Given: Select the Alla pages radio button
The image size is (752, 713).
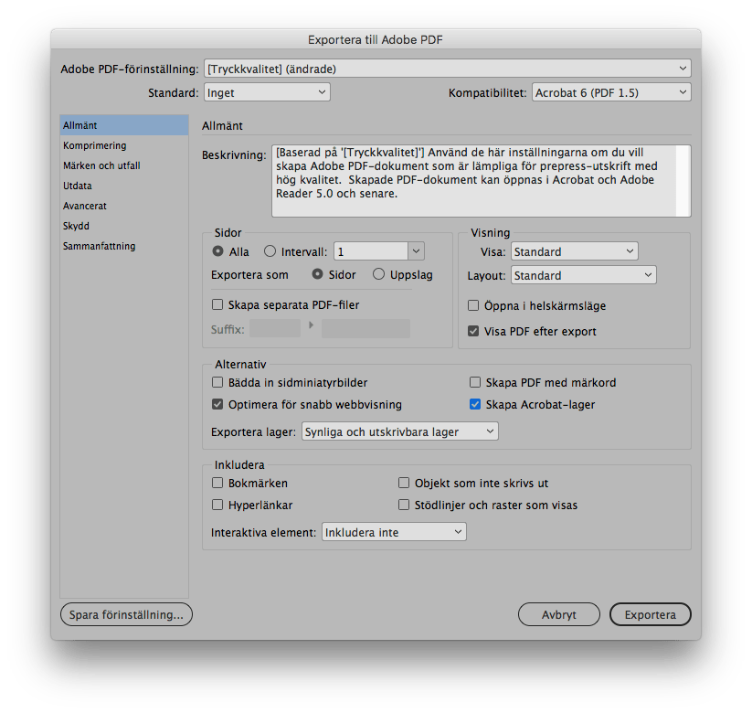Looking at the screenshot, I should (217, 251).
